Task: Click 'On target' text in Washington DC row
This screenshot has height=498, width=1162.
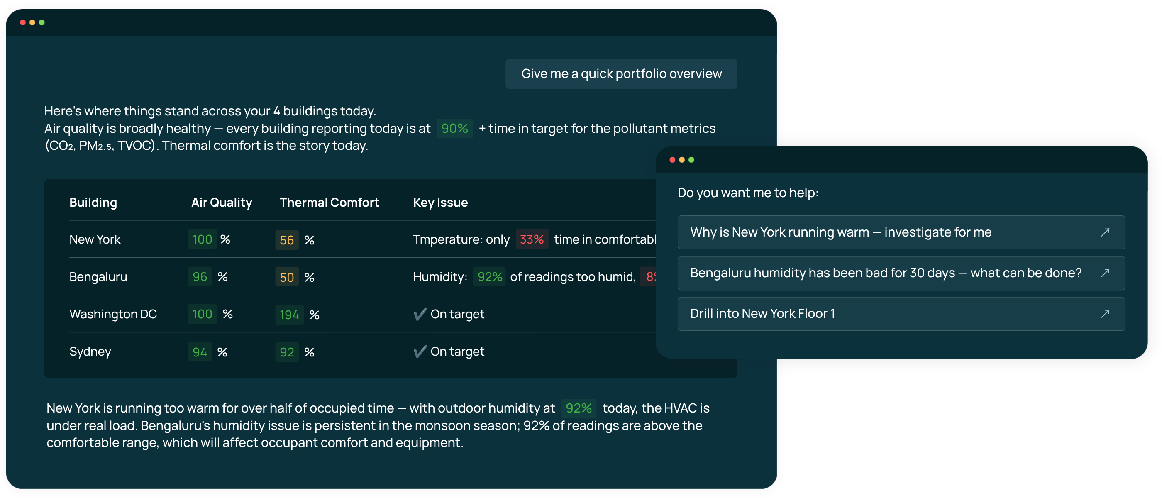Action: [x=457, y=314]
